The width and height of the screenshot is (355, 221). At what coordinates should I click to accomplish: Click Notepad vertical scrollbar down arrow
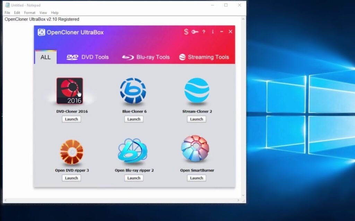[243, 195]
